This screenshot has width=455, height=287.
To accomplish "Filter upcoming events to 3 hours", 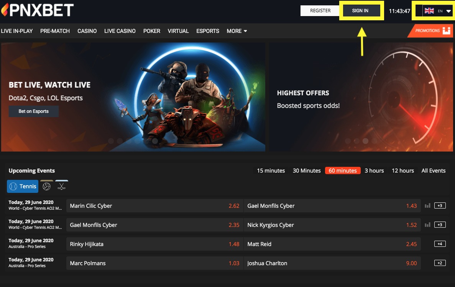I will point(374,171).
